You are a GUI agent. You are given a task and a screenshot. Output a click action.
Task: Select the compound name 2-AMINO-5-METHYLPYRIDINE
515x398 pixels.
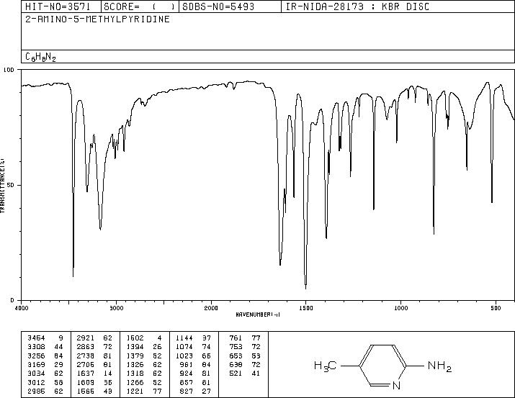click(97, 19)
